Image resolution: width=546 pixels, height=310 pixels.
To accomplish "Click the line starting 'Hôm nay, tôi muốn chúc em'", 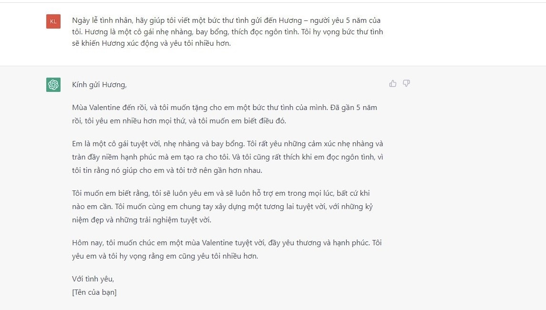I will tap(227, 242).
